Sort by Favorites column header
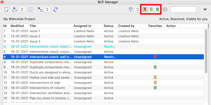Viewport: 211px width, 105px height. pyautogui.click(x=155, y=26)
